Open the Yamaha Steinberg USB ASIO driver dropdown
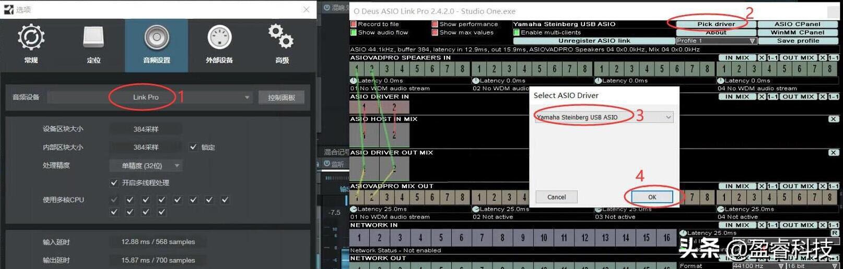This screenshot has width=843, height=269. 603,117
